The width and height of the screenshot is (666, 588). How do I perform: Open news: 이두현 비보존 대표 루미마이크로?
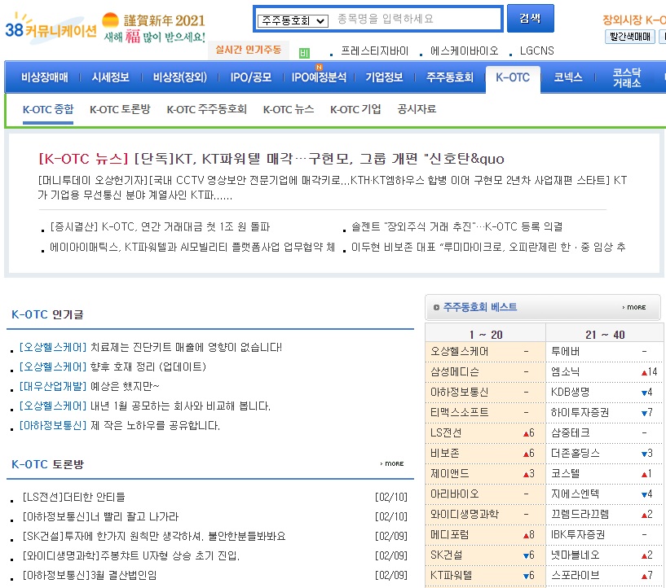click(488, 247)
